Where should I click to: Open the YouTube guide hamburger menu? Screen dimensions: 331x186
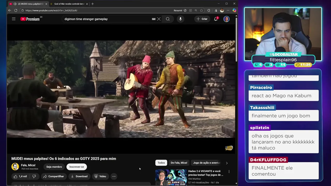pos(14,19)
